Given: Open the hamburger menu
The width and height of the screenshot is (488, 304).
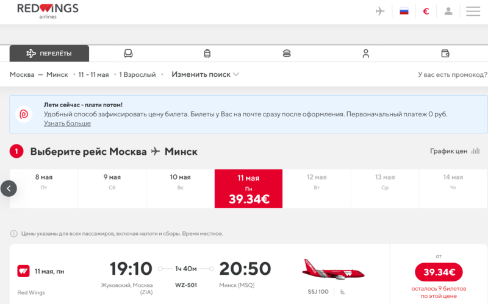Looking at the screenshot, I should click(x=473, y=11).
